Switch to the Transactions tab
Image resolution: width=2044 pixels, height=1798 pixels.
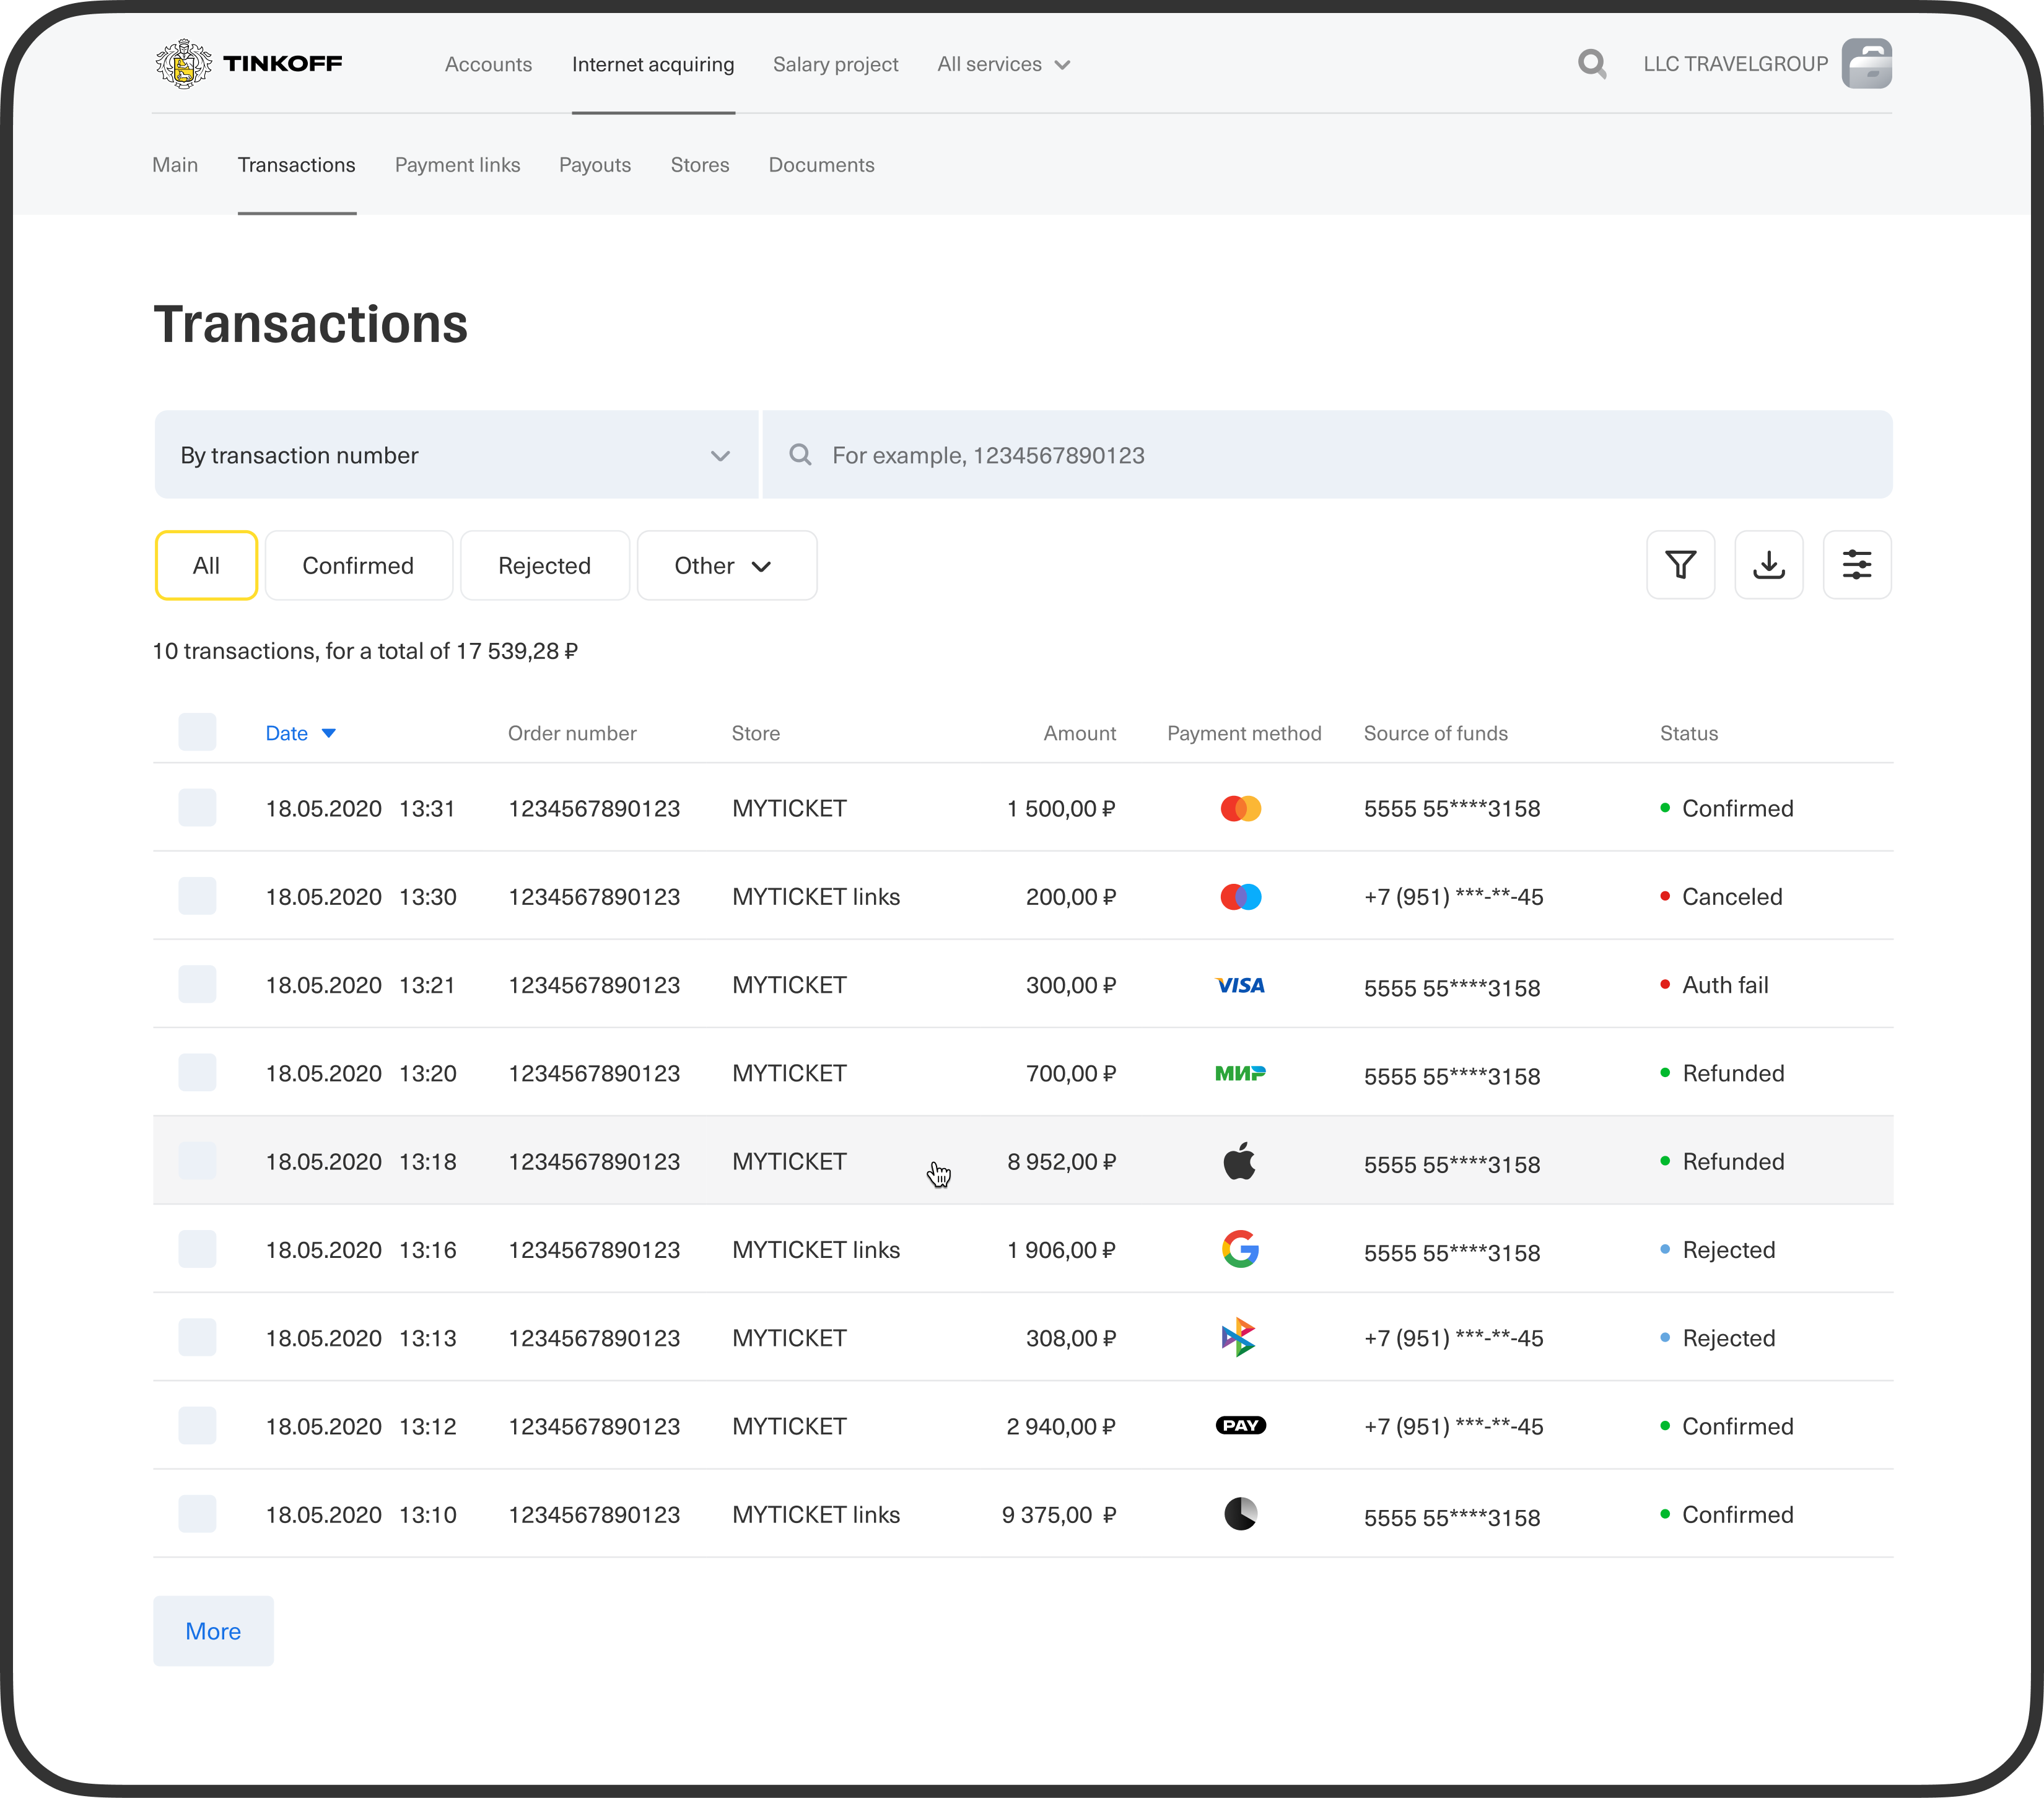point(297,165)
